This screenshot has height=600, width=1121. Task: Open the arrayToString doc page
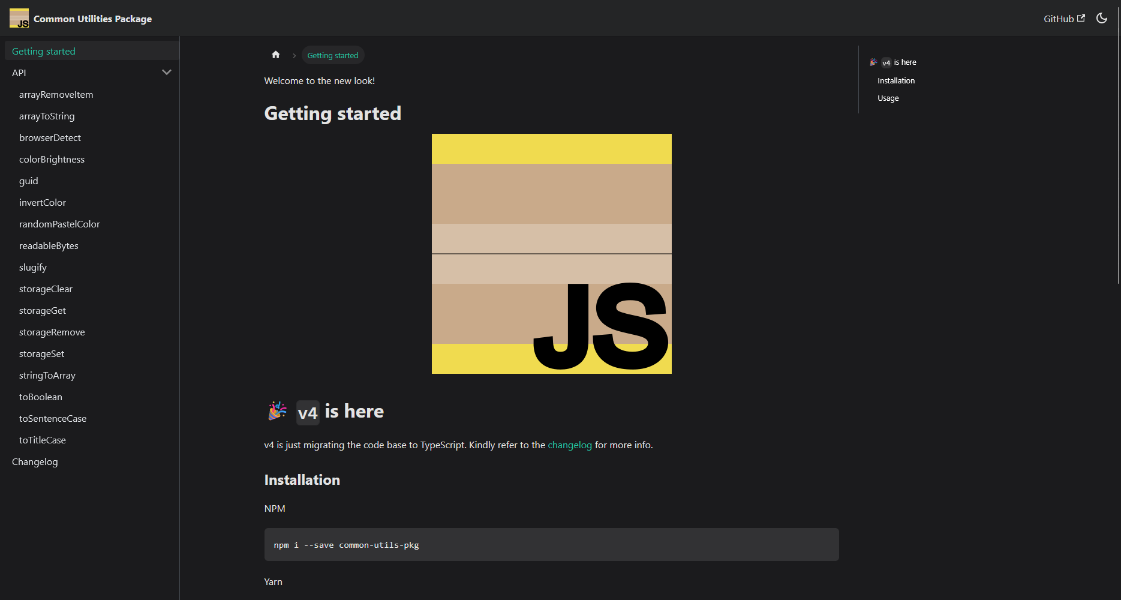coord(47,116)
